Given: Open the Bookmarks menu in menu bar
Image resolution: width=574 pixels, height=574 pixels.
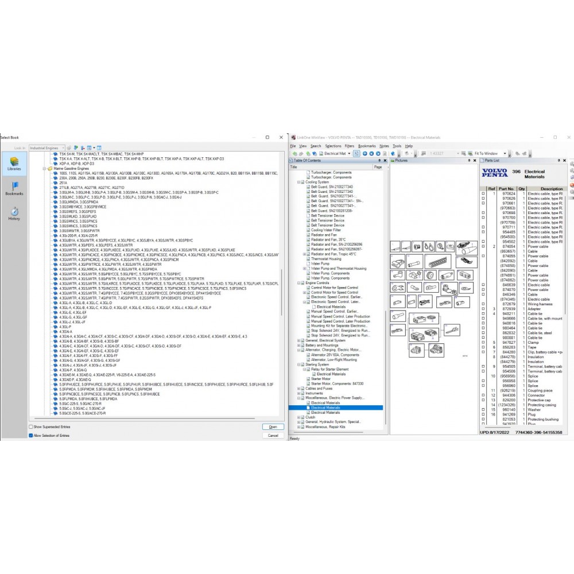Looking at the screenshot, I should click(367, 146).
